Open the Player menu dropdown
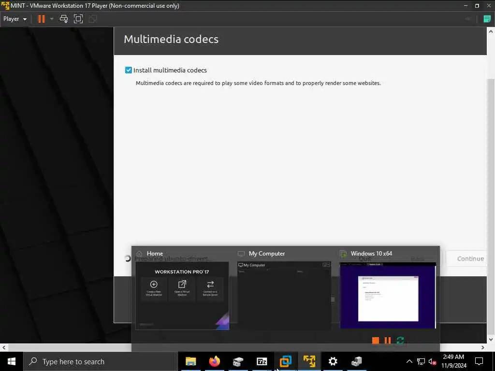 15,19
